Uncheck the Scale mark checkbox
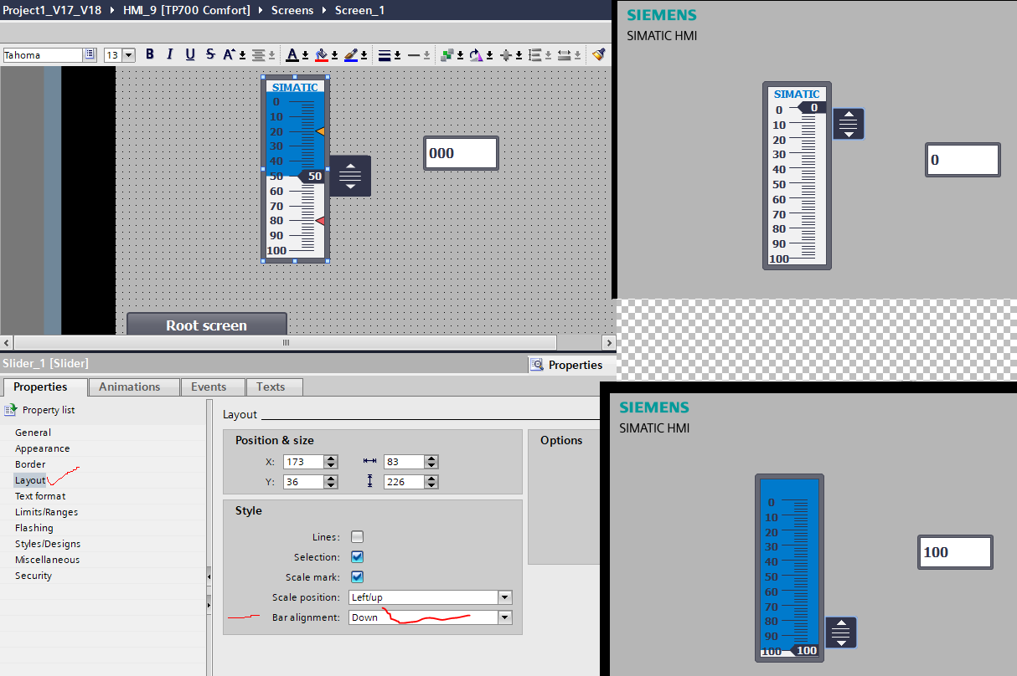The width and height of the screenshot is (1017, 676). coord(358,576)
